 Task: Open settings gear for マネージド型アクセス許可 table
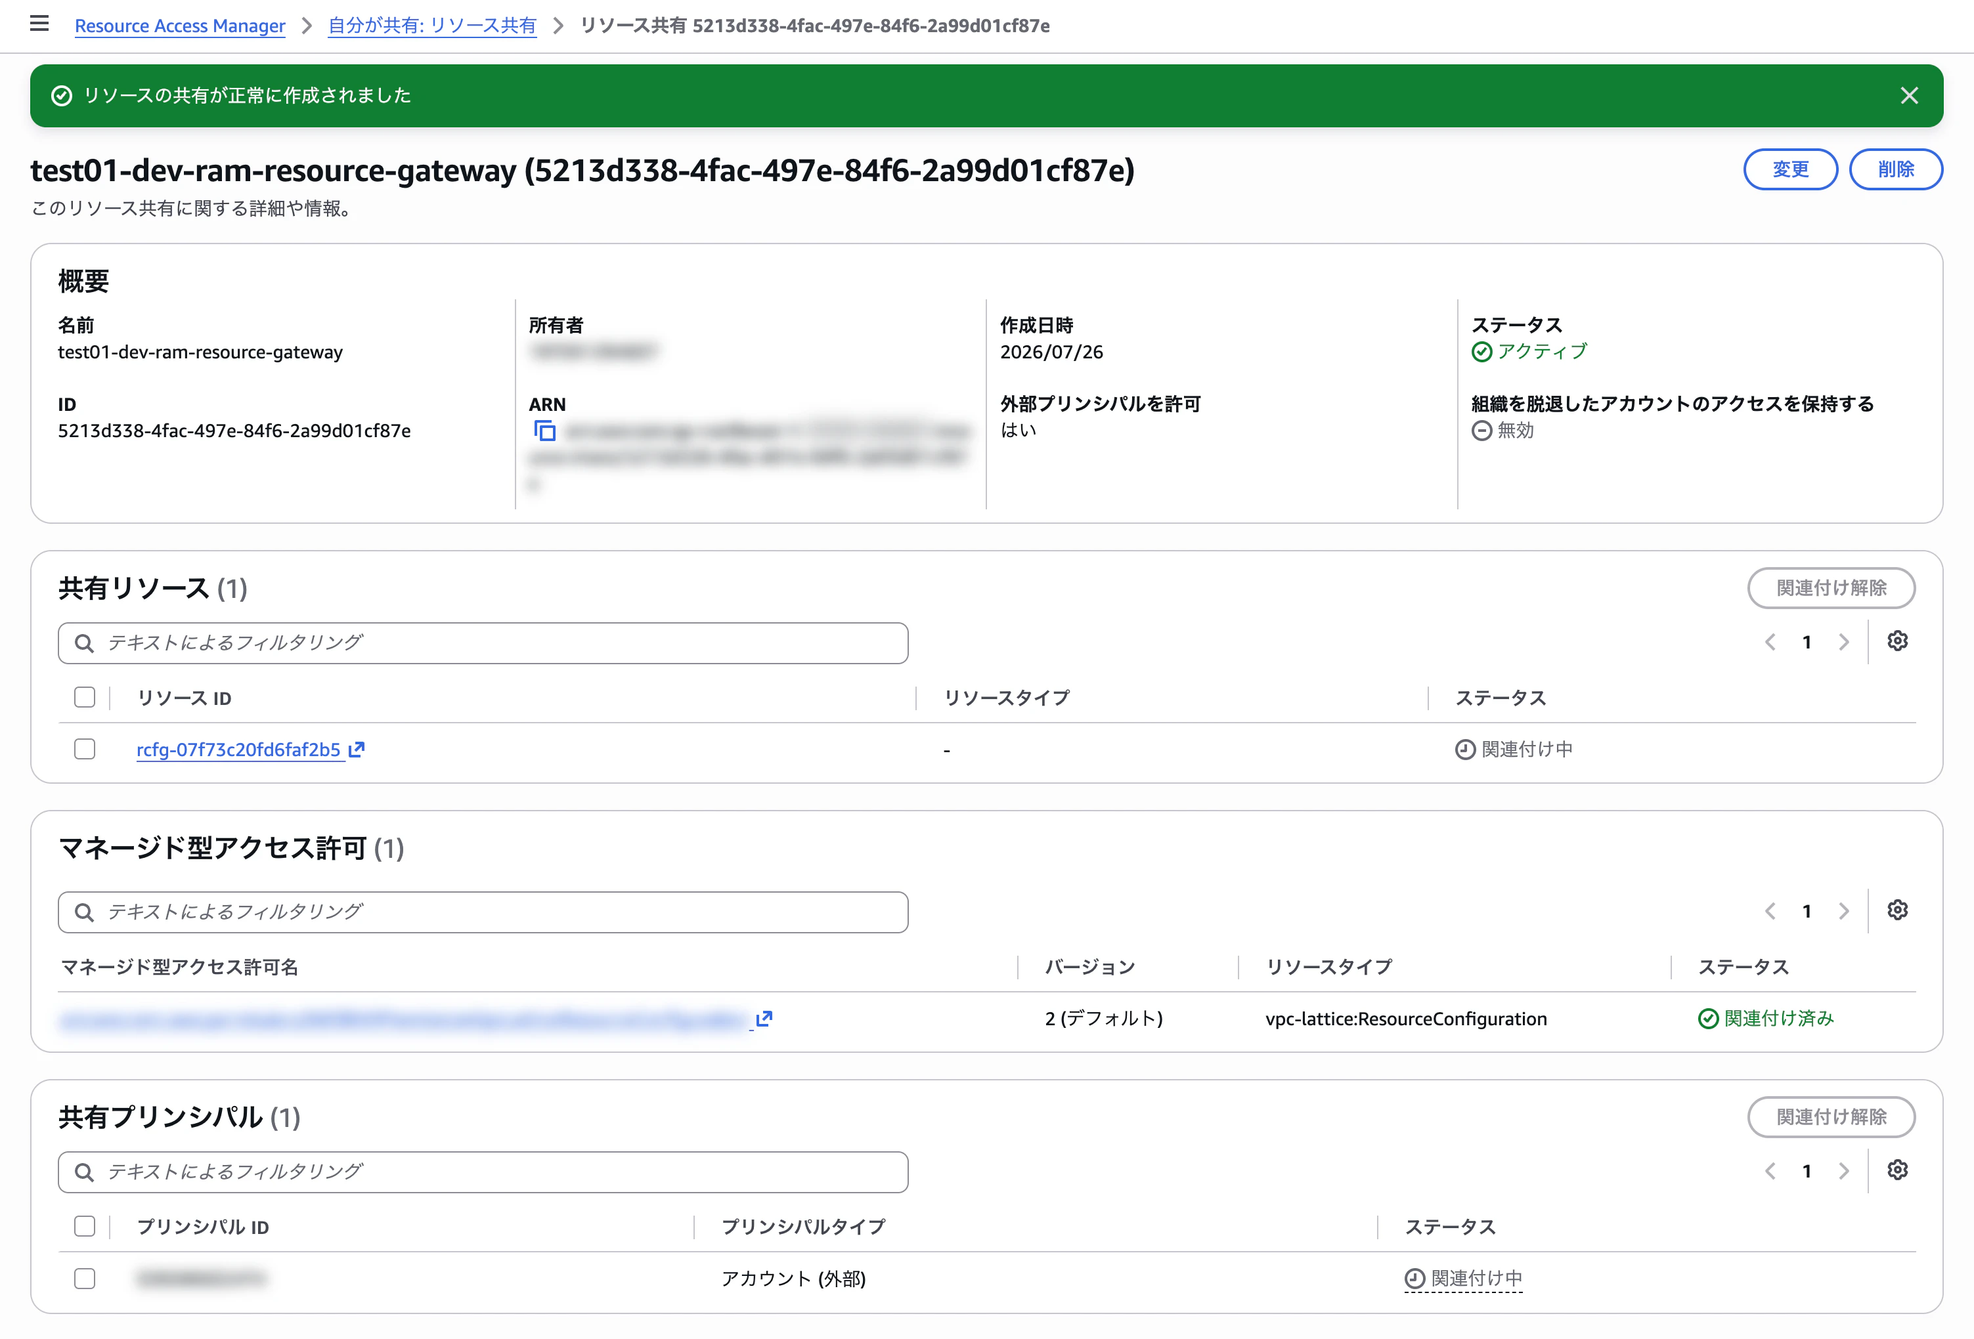click(x=1898, y=910)
